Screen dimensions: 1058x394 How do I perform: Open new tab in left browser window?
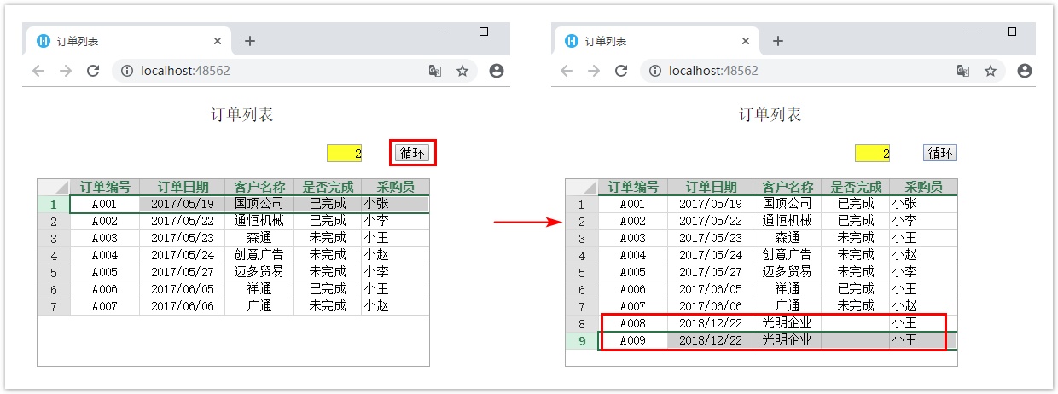pyautogui.click(x=250, y=41)
